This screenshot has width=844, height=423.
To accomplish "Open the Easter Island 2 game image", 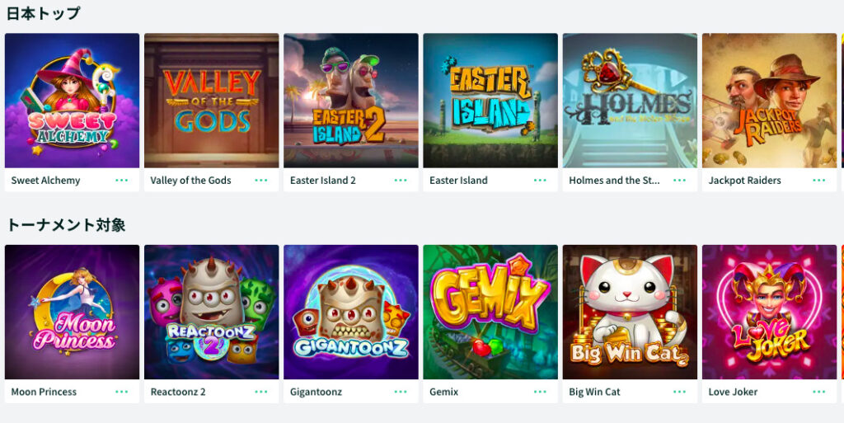I will point(351,101).
